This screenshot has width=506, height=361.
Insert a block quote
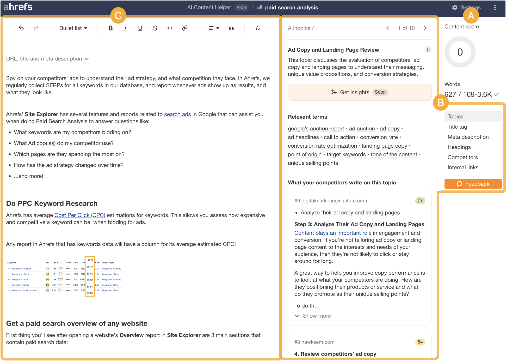coord(231,28)
